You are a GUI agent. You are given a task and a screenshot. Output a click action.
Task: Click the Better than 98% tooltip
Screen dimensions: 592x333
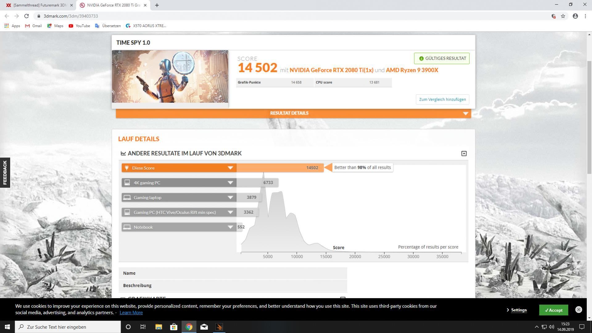coord(362,167)
